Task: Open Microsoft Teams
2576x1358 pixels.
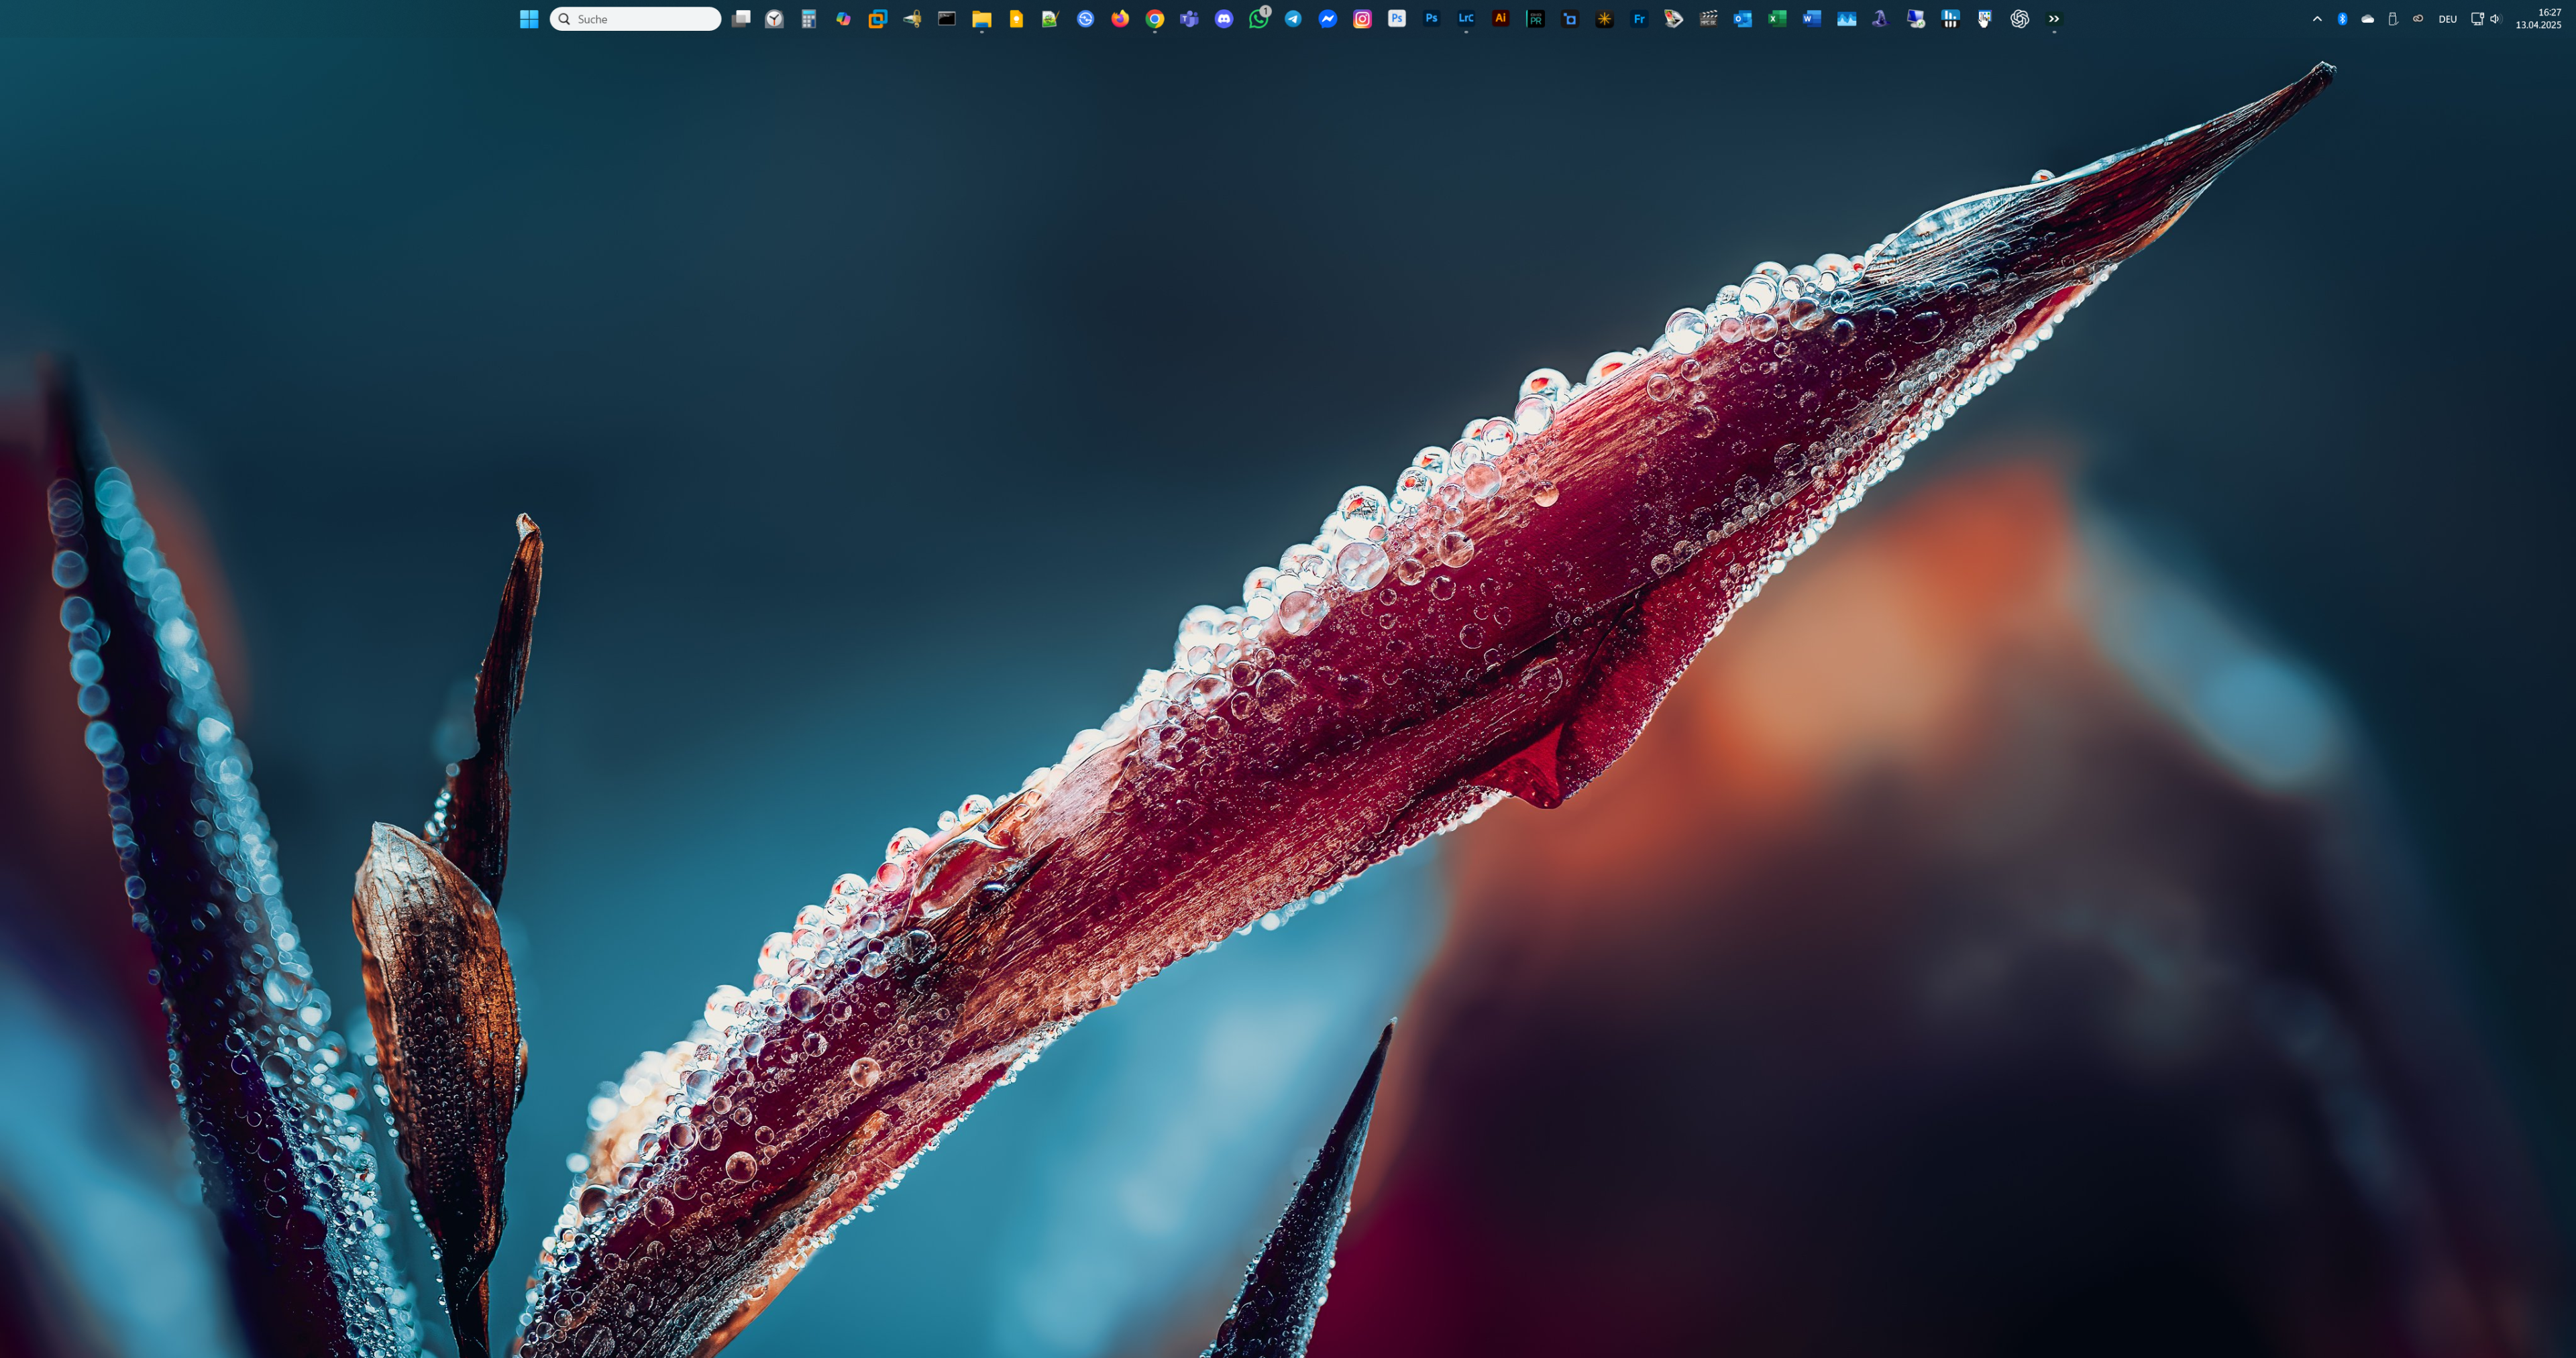Action: point(1189,18)
